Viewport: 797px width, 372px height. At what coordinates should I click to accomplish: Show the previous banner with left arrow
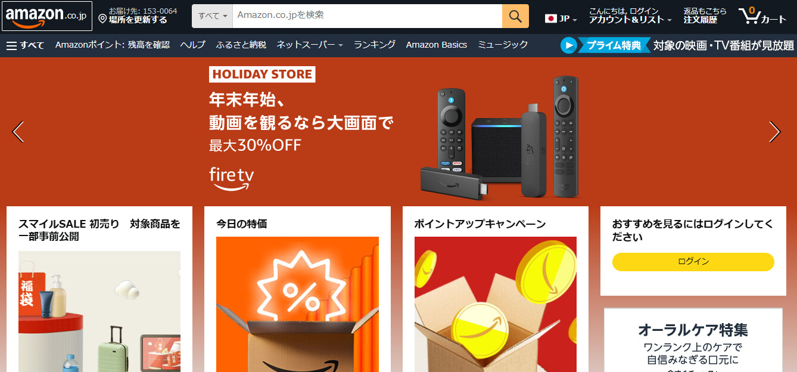coord(18,132)
